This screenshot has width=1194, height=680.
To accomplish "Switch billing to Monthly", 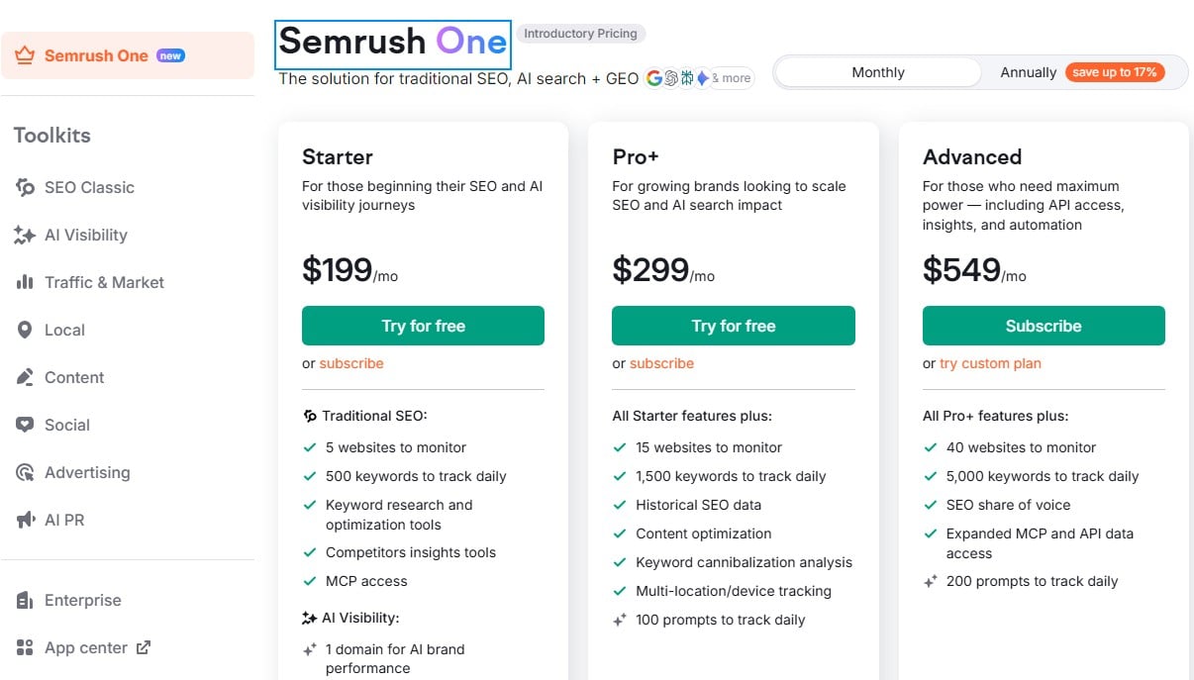I will tap(877, 72).
